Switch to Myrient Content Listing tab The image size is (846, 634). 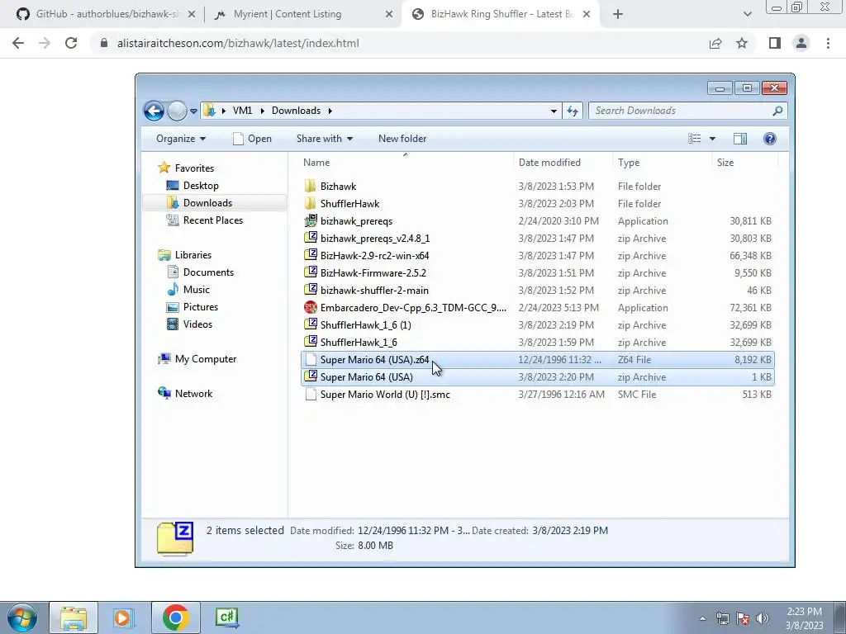tap(303, 14)
